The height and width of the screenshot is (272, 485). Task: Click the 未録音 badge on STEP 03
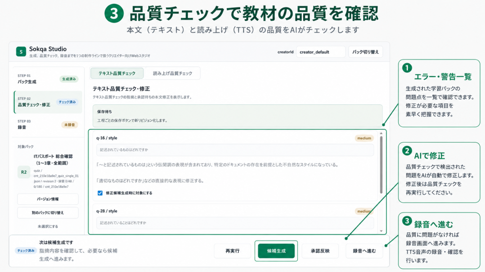pos(70,125)
